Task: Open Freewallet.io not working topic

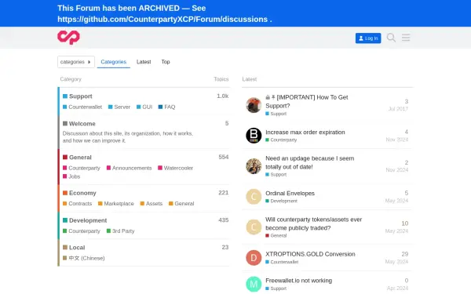Action: (x=298, y=281)
